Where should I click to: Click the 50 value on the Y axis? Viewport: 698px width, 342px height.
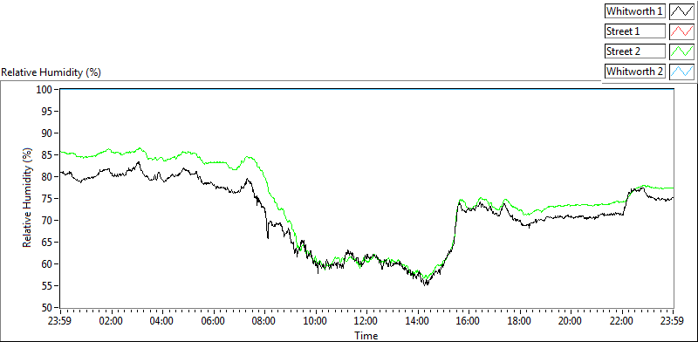(47, 308)
